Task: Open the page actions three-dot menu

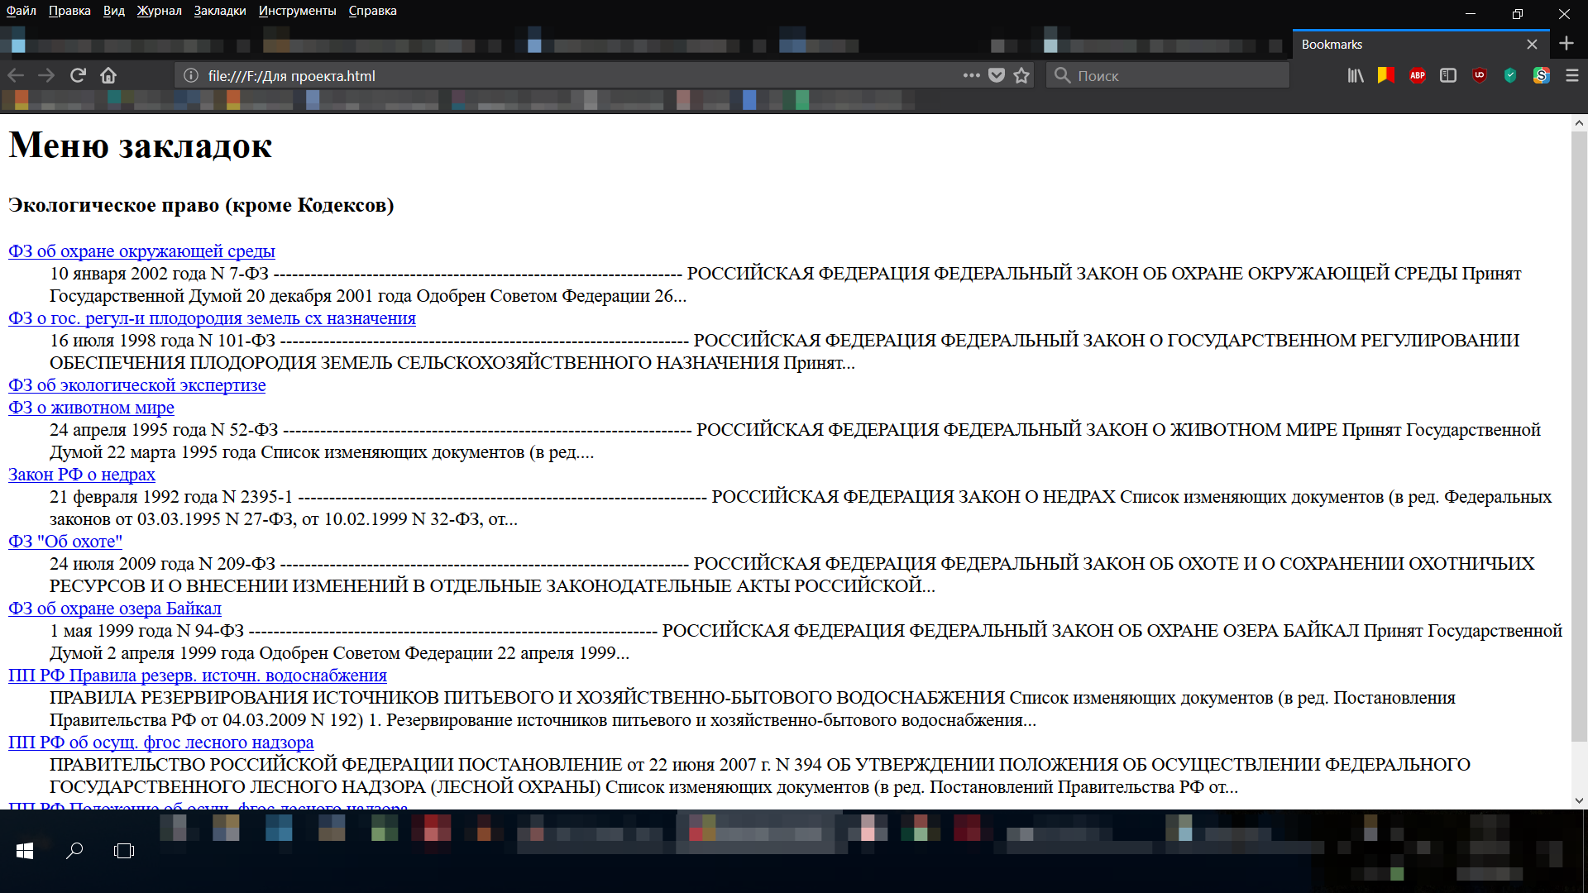Action: (972, 75)
